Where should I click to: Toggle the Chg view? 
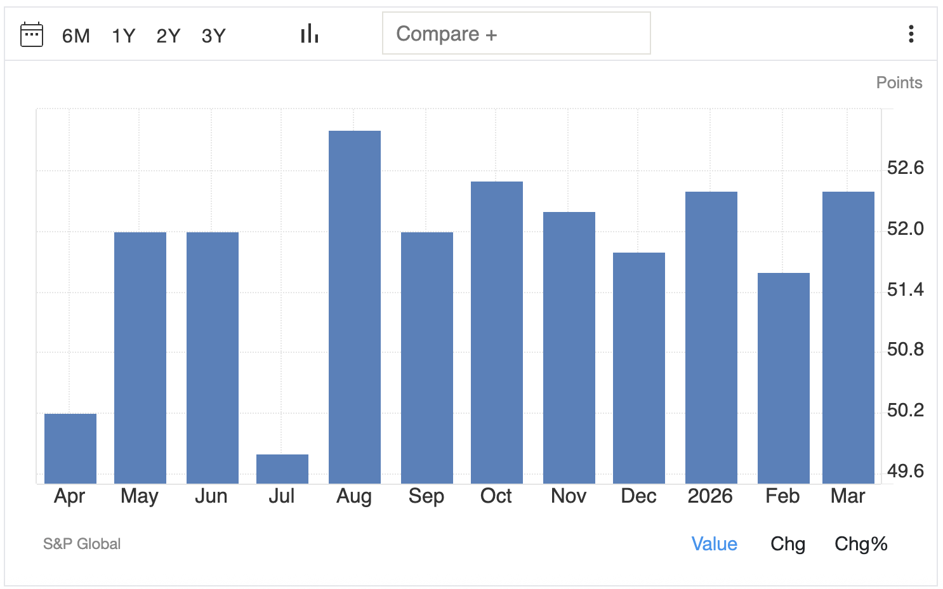point(788,544)
